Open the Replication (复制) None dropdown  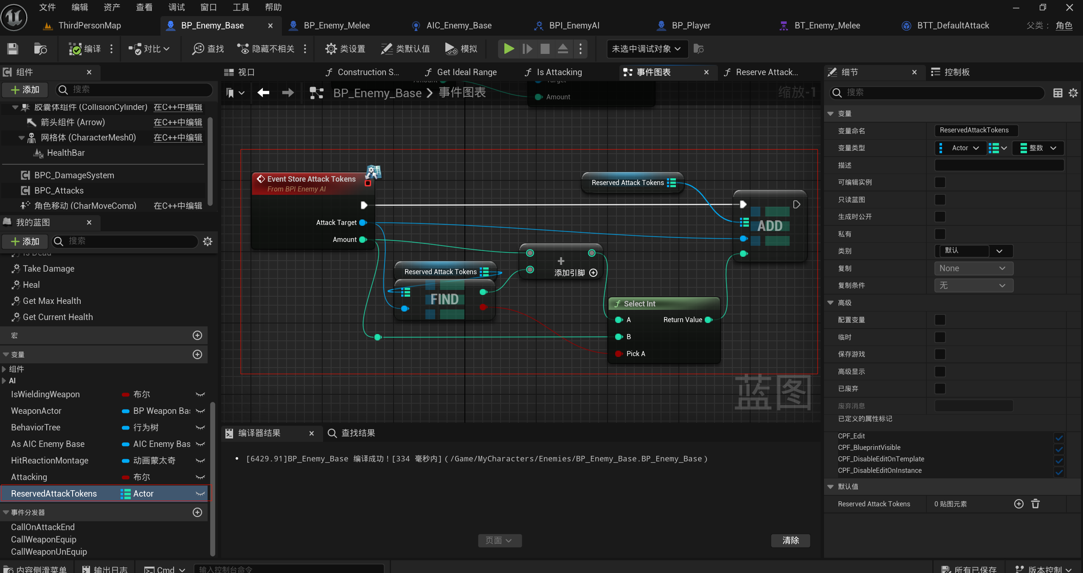click(x=973, y=268)
